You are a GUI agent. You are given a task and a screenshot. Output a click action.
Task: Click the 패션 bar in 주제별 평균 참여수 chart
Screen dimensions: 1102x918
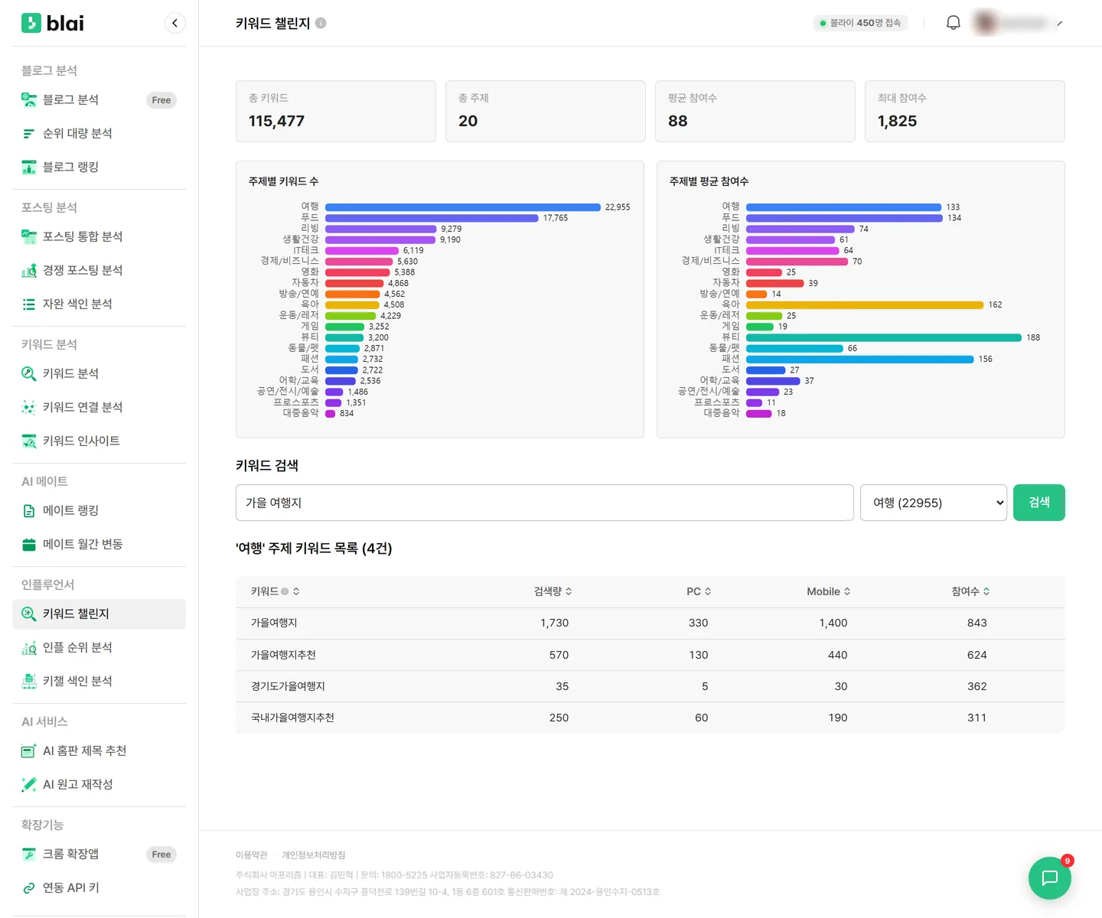pyautogui.click(x=859, y=359)
